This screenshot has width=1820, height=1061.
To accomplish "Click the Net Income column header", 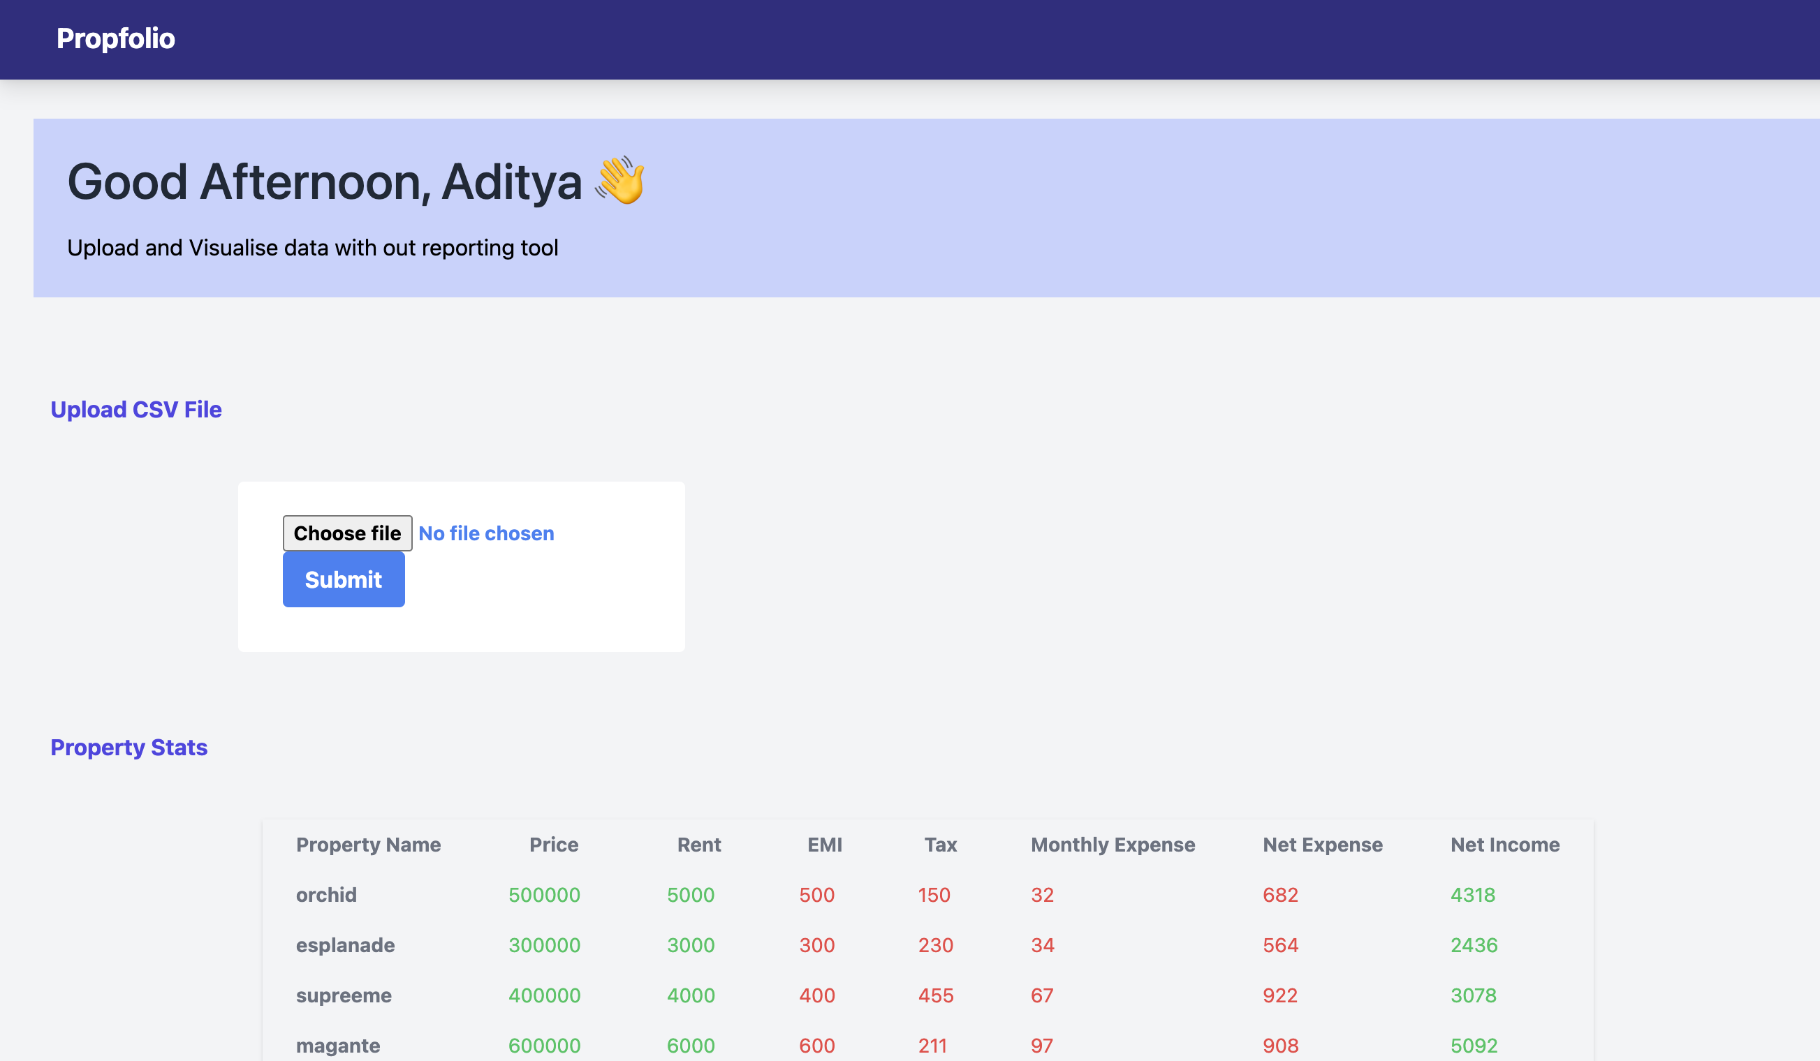I will [1505, 845].
